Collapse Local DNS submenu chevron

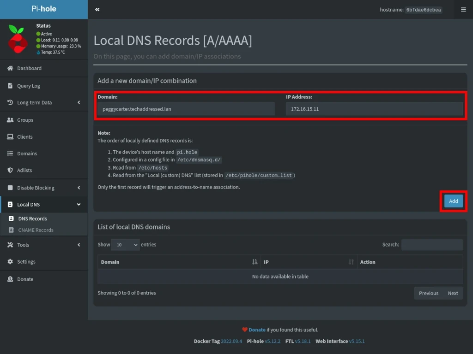click(79, 204)
